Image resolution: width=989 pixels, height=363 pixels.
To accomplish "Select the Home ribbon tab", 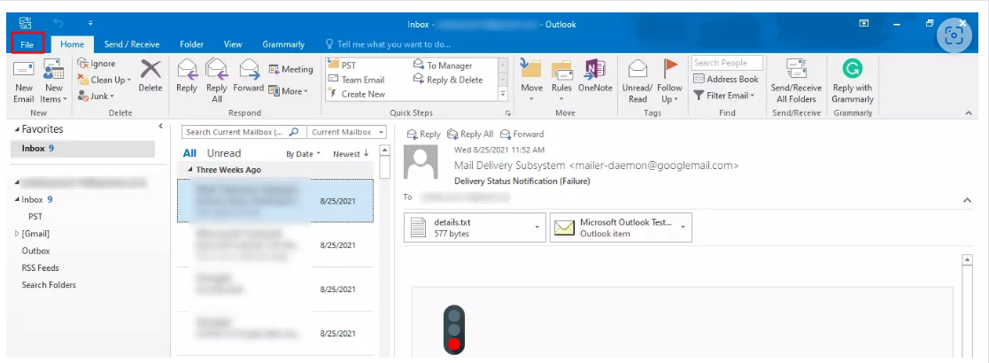I will [72, 44].
